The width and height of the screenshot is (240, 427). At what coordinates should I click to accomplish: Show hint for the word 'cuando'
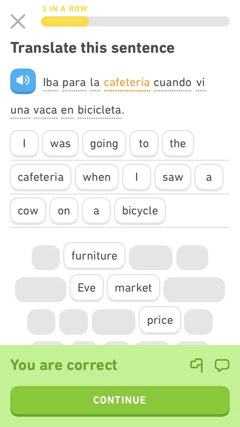coord(172,82)
